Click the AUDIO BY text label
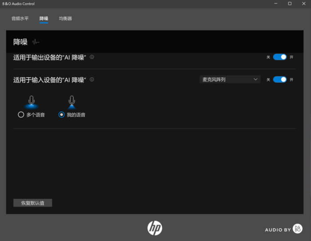Screen dimensions: 311x241 [278, 229]
